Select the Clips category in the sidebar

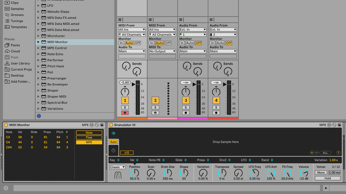coord(7,3)
